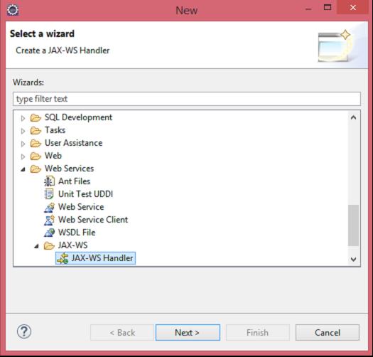Select the User Assistance label
Screen dimensions: 373x357
coord(73,143)
